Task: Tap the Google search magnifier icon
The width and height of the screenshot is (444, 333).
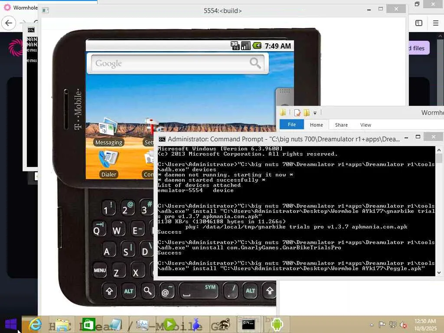Action: pos(255,63)
